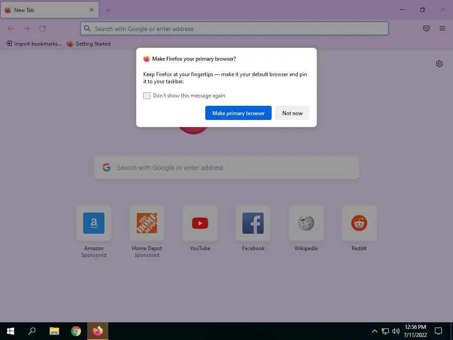453x340 pixels.
Task: Show hidden system tray icons
Action: pyautogui.click(x=374, y=331)
